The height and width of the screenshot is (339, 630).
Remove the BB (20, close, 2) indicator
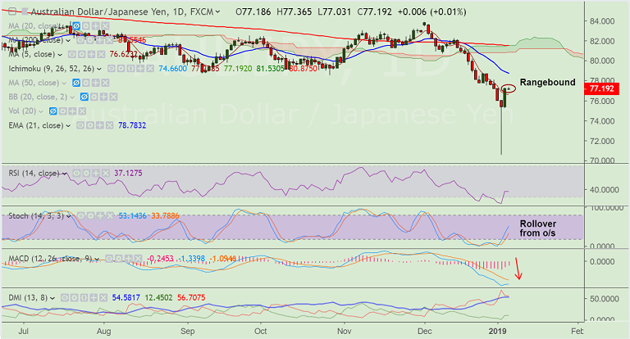(113, 97)
